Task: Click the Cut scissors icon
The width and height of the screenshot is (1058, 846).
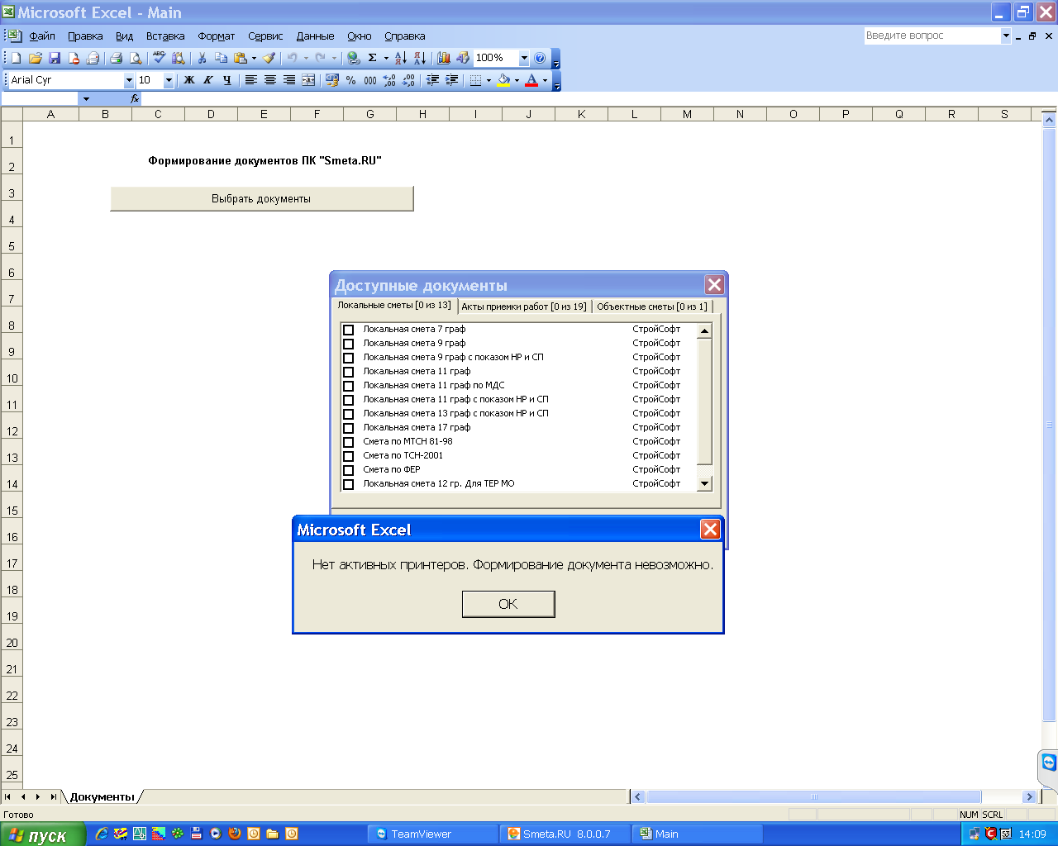Action: tap(202, 58)
